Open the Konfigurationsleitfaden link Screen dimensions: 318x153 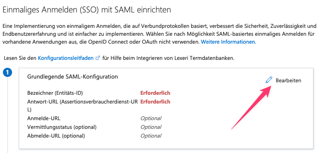pos(66,58)
